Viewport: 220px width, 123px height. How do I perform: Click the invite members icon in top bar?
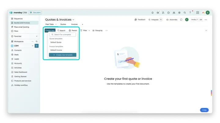[x=163, y=12]
